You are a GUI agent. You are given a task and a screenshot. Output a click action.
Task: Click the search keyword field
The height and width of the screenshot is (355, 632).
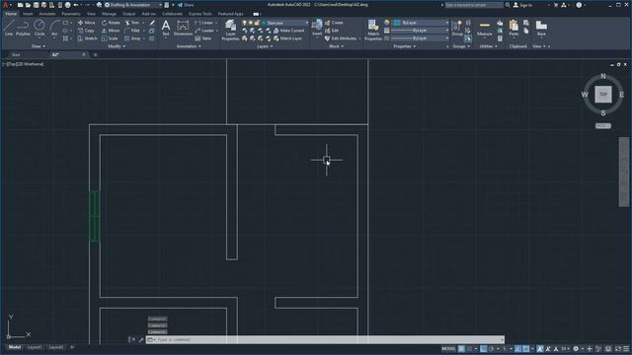coord(474,5)
